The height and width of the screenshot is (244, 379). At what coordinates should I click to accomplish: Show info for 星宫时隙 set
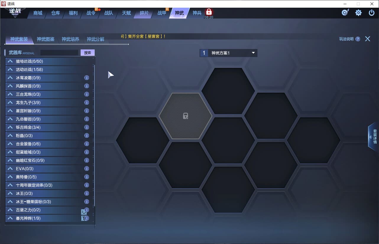87,111
